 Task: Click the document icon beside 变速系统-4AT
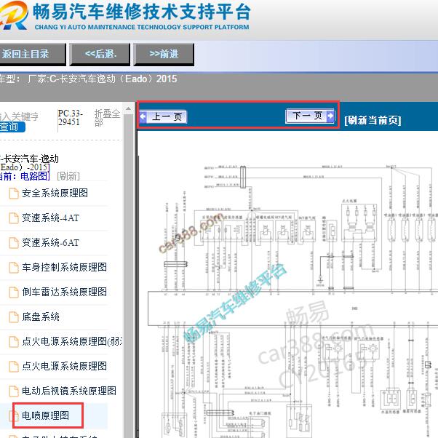(x=13, y=218)
